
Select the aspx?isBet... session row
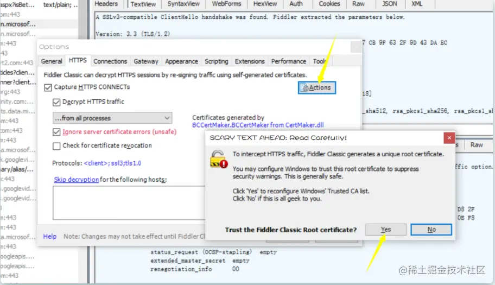tap(39, 5)
